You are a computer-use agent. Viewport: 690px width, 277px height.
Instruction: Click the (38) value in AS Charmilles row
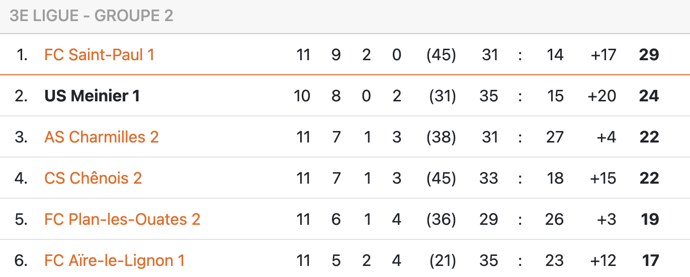(x=441, y=137)
